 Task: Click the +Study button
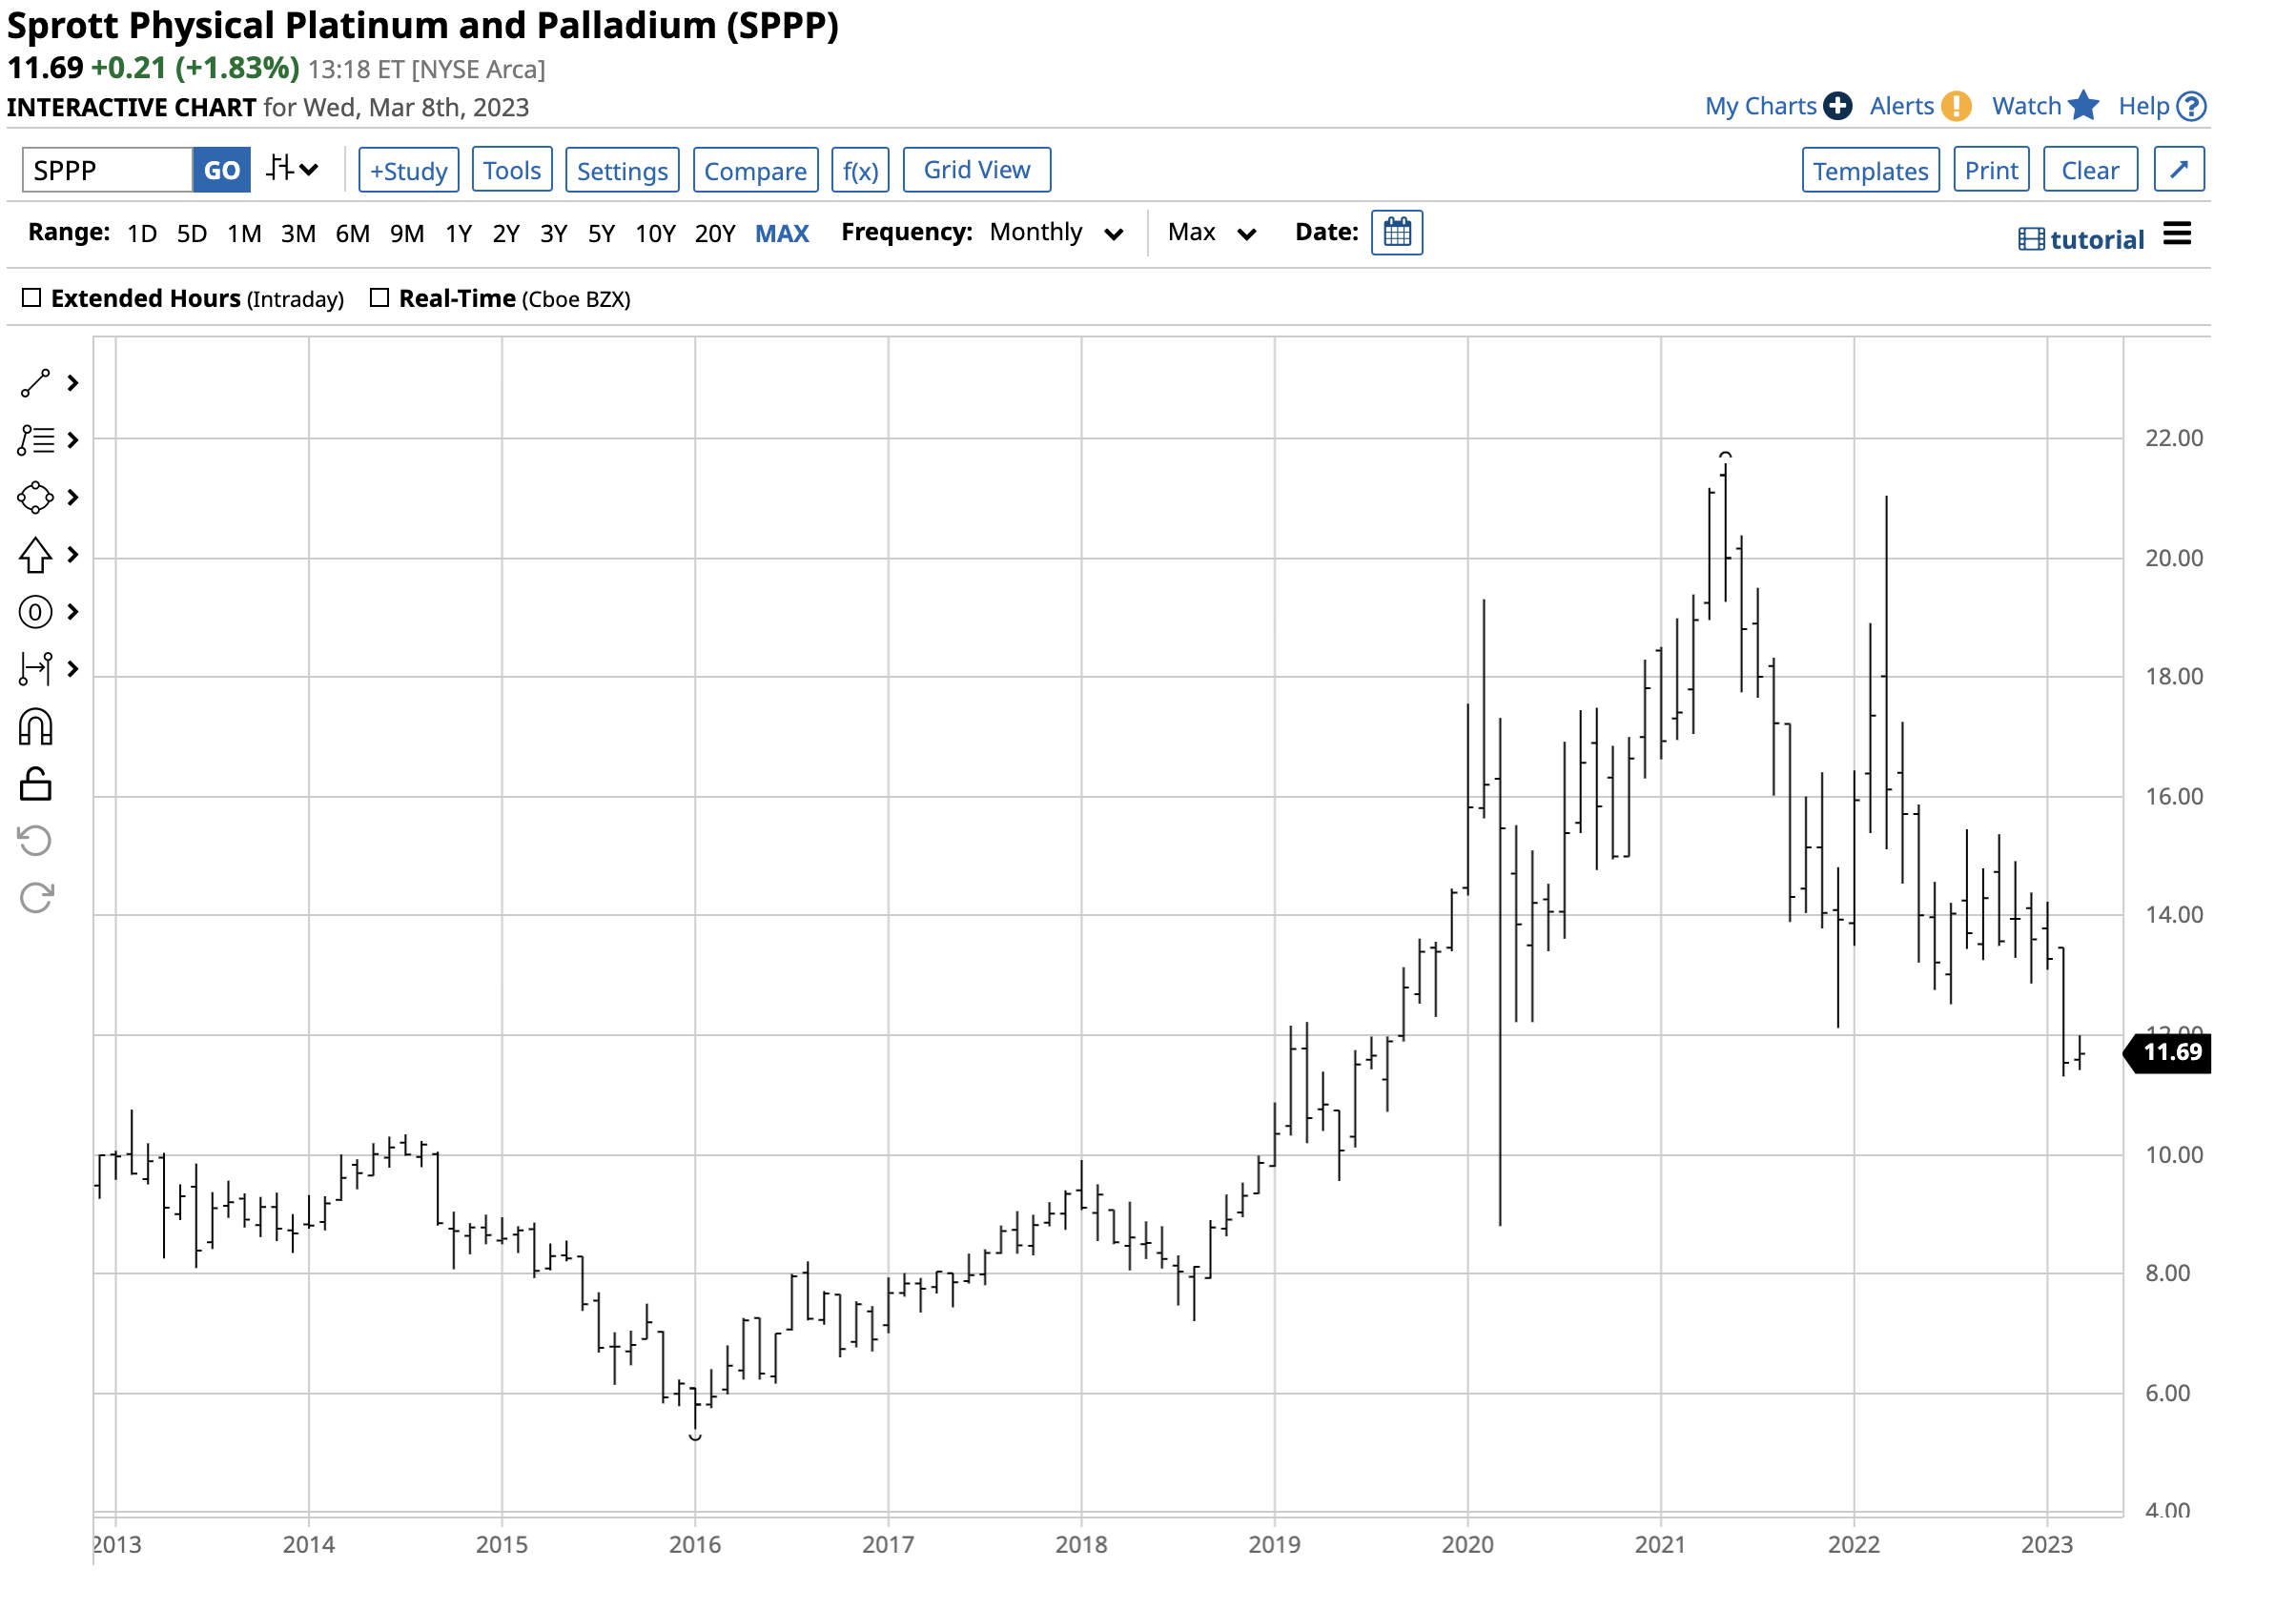409,170
